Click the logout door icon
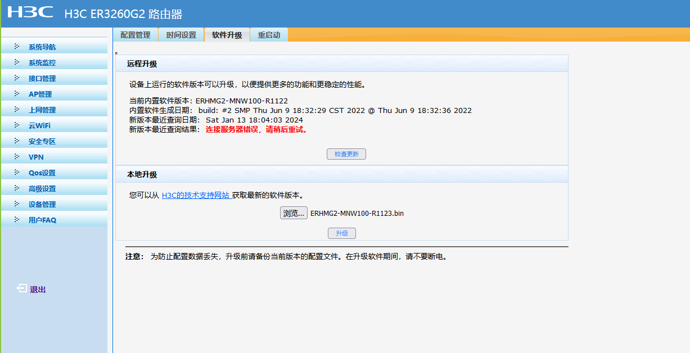Viewport: 690px width, 353px height. tap(21, 288)
